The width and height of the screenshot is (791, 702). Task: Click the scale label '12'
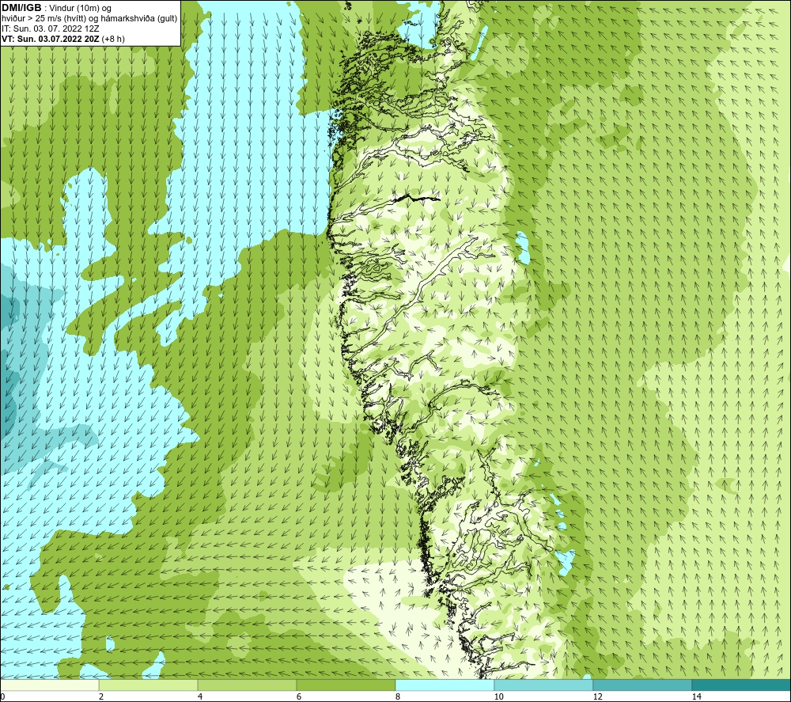597,696
